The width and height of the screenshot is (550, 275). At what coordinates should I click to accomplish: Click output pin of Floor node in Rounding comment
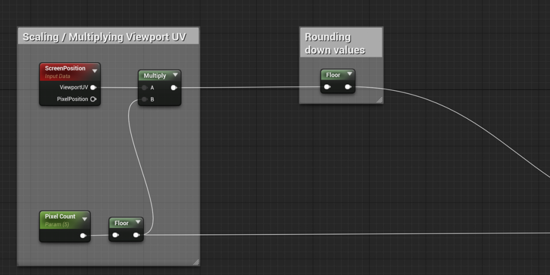[x=348, y=86]
